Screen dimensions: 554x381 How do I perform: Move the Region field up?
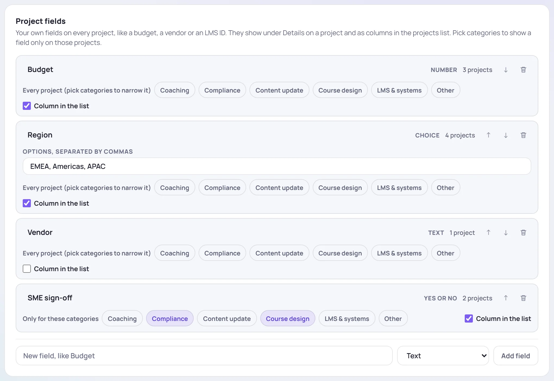[x=488, y=135]
